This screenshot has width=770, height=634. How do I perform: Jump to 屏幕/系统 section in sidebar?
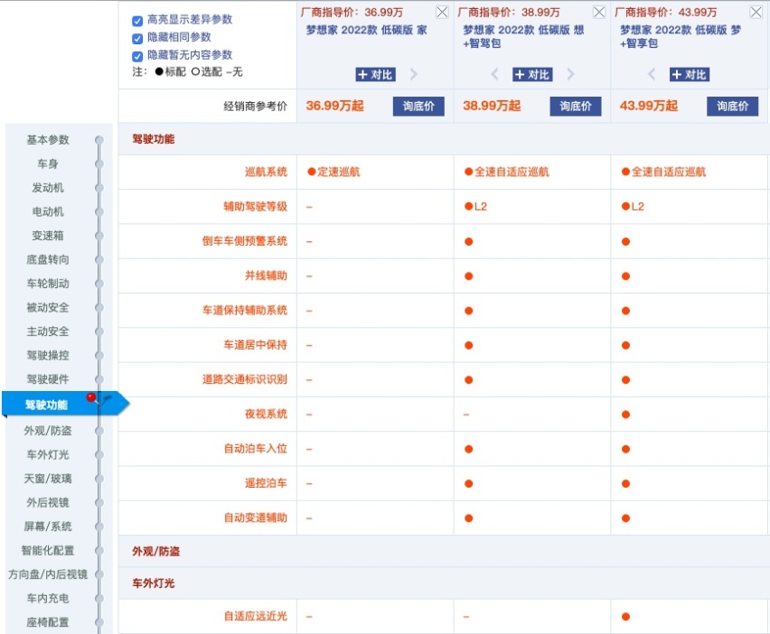click(48, 527)
